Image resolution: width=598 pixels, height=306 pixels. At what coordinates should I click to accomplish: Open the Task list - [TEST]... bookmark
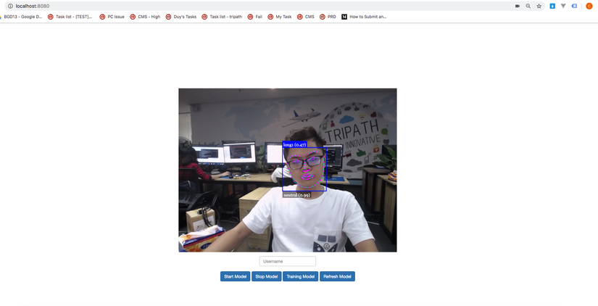[x=70, y=17]
